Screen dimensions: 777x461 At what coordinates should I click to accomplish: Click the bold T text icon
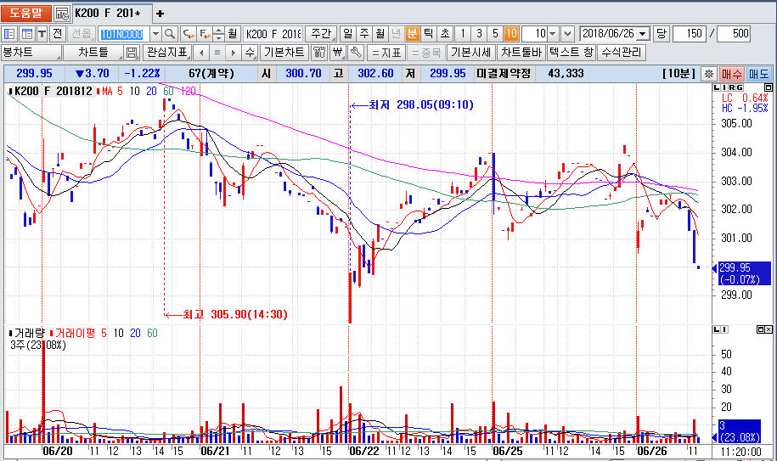[41, 34]
